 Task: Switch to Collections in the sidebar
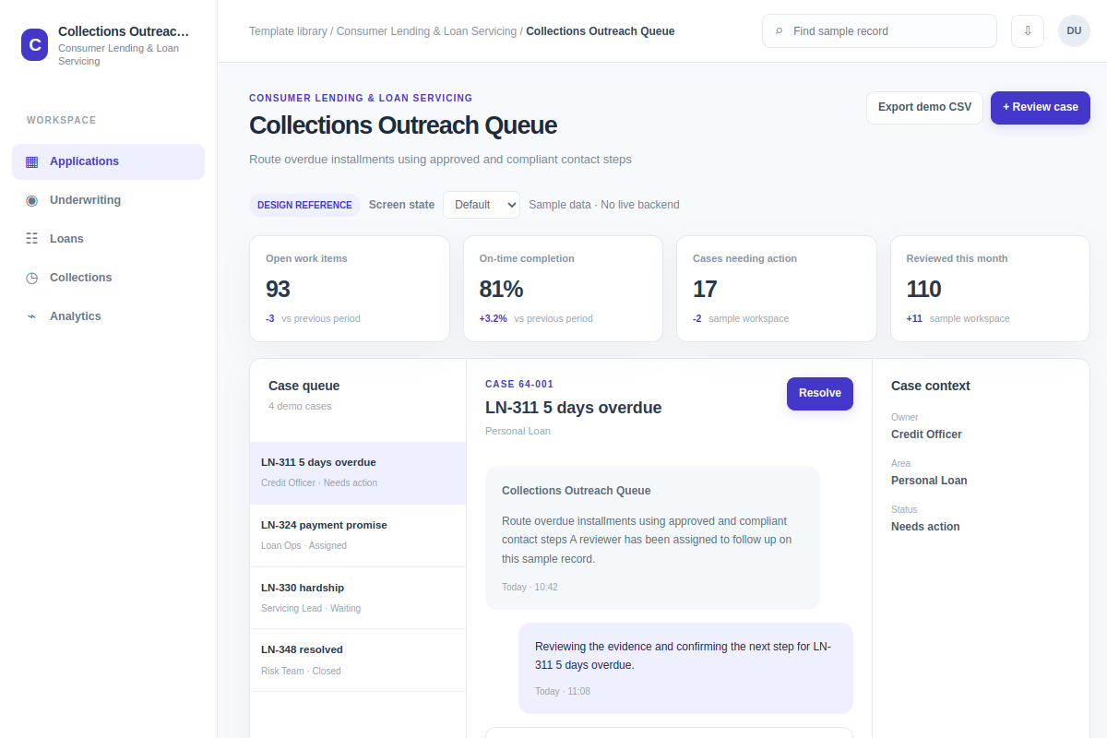tap(108, 278)
